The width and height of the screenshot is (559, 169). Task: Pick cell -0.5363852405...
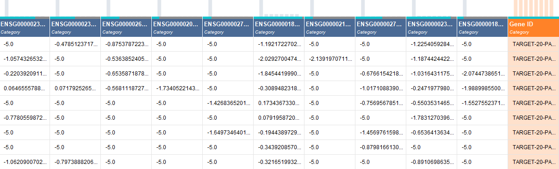click(x=126, y=59)
